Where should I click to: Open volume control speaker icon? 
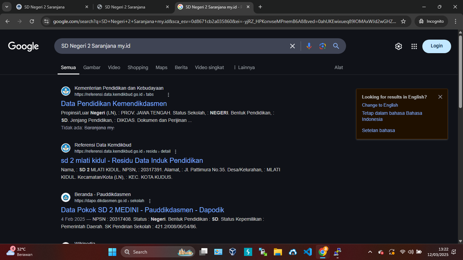[x=410, y=252]
